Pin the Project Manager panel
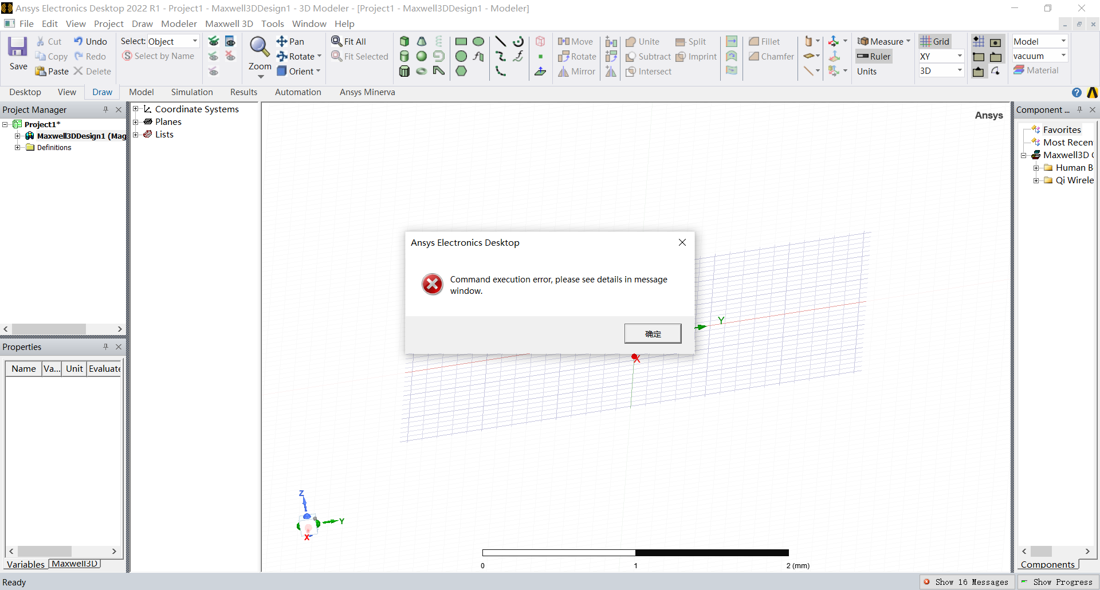Screen dimensions: 1100x590 (105, 109)
